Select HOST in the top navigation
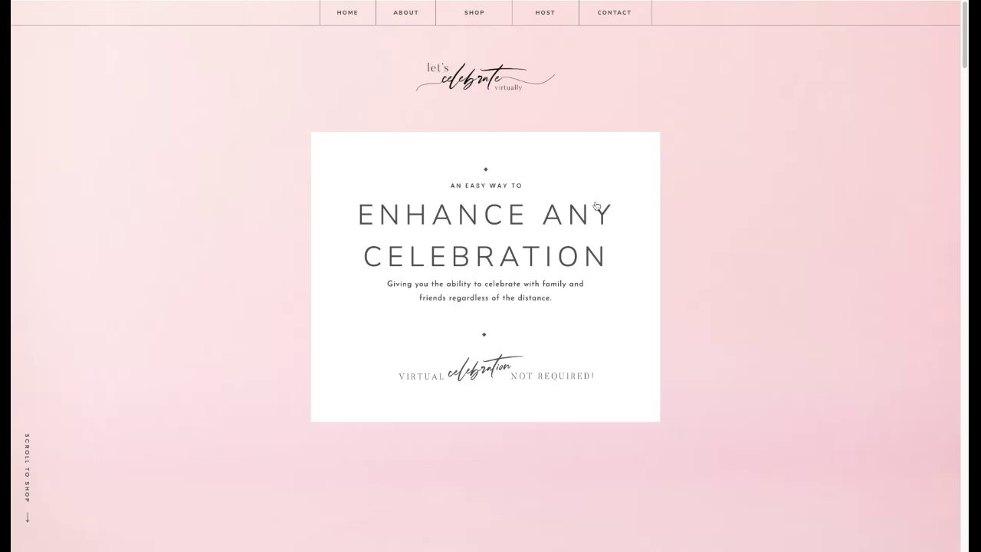The image size is (981, 552). 545,12
